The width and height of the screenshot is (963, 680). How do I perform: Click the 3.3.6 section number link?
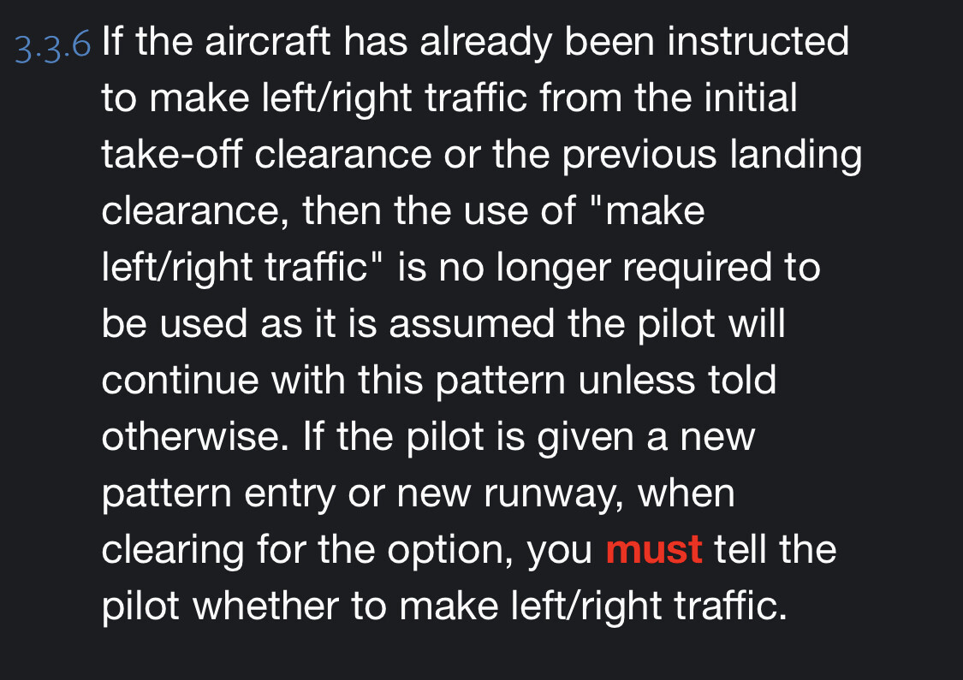pos(52,44)
